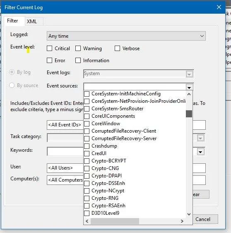231x233 pixels.
Task: Click the All Users input field
Action: (x=65, y=168)
